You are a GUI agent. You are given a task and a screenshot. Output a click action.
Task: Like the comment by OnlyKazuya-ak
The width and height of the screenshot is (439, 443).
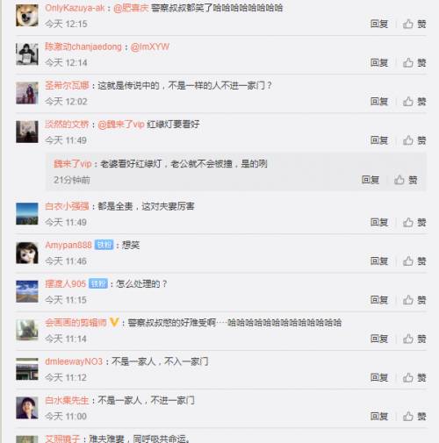click(414, 24)
